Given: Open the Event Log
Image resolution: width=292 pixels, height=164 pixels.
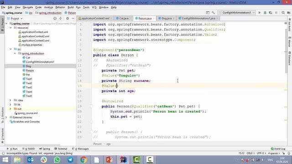Looking at the screenshot, I should (x=278, y=149).
